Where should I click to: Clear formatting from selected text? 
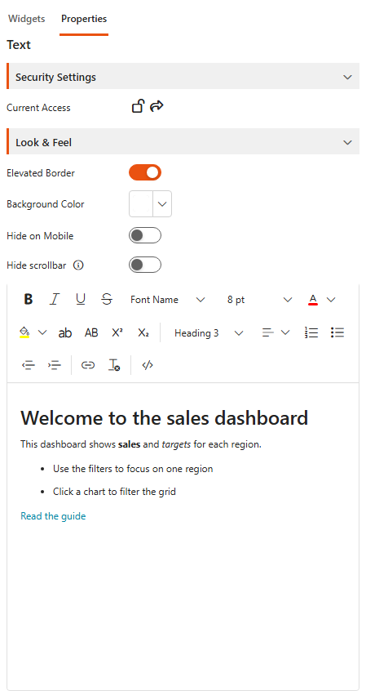tap(114, 365)
